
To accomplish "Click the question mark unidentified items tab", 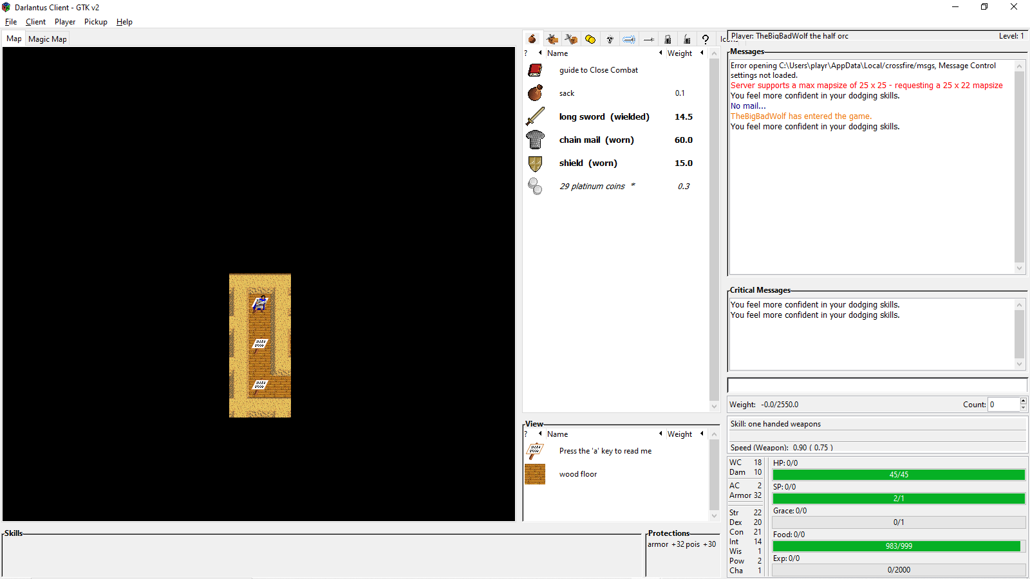I will (706, 39).
